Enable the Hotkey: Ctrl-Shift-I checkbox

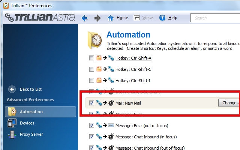[x=91, y=80]
